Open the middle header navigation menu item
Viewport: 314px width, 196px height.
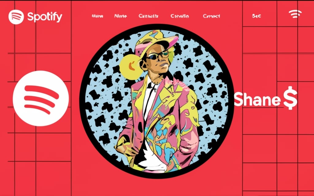(148, 16)
